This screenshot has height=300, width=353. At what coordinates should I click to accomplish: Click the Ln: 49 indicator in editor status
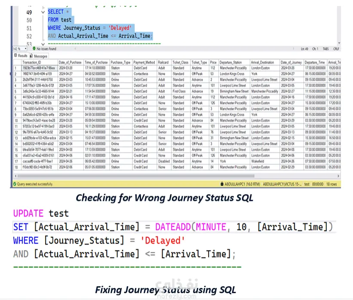[x=304, y=49]
